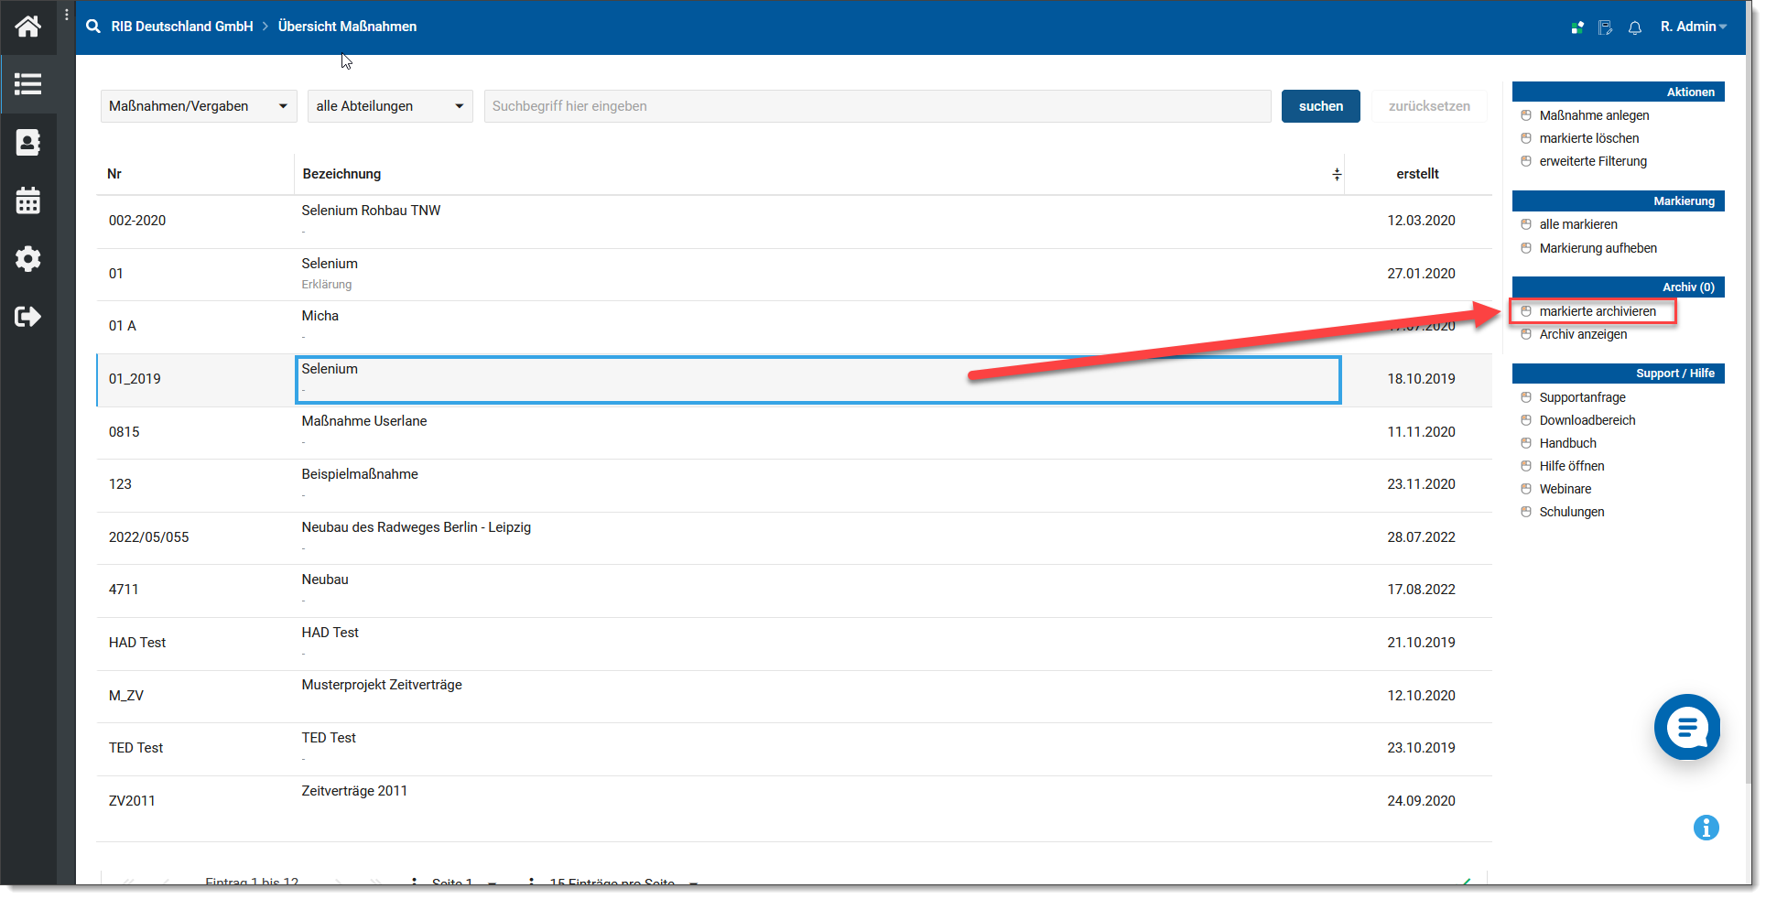Image resolution: width=1766 pixels, height=899 pixels.
Task: Click the suchen button
Action: [1321, 106]
